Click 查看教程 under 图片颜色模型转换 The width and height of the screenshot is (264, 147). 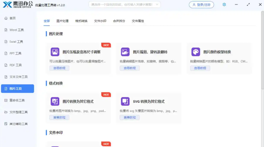(200, 68)
